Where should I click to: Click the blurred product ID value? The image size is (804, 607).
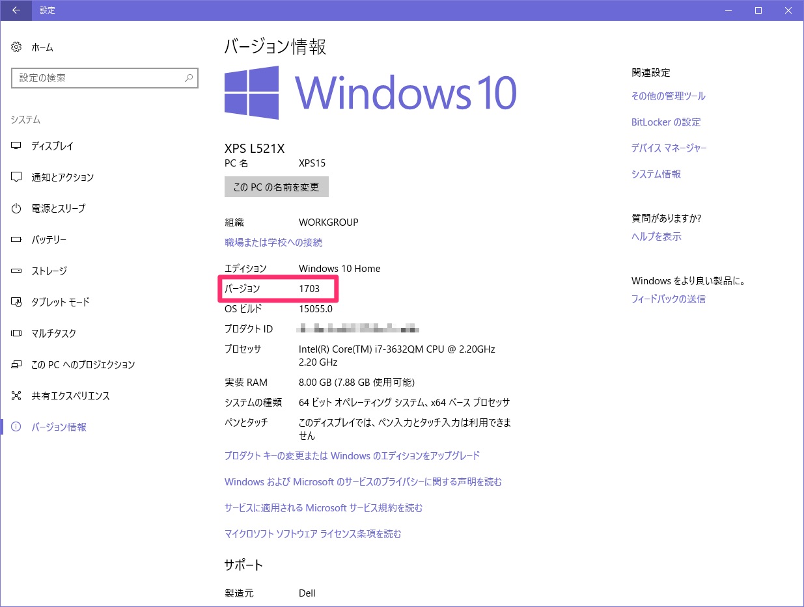(359, 329)
